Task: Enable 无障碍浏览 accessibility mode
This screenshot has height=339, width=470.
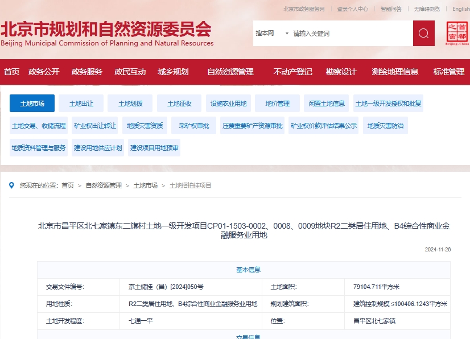Action: click(x=427, y=9)
